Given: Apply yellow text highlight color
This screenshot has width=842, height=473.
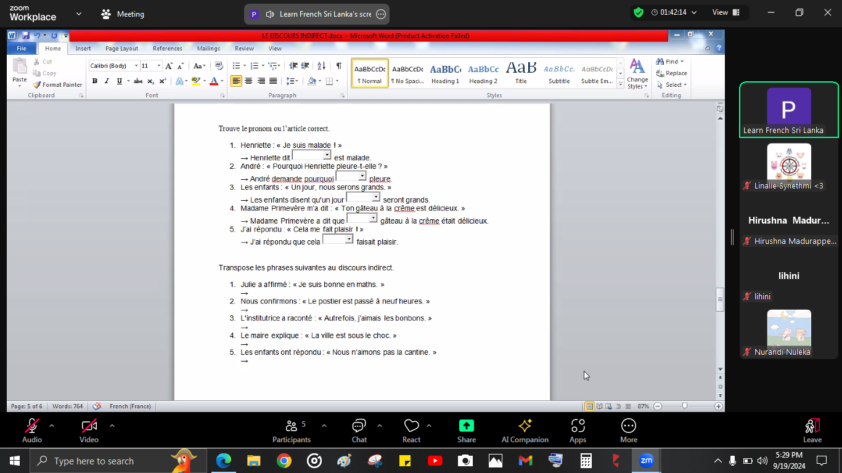Looking at the screenshot, I should pyautogui.click(x=196, y=81).
